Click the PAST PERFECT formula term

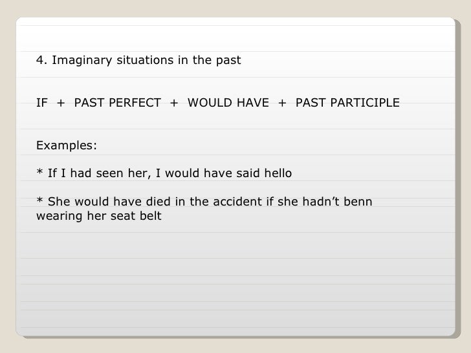pyautogui.click(x=118, y=103)
